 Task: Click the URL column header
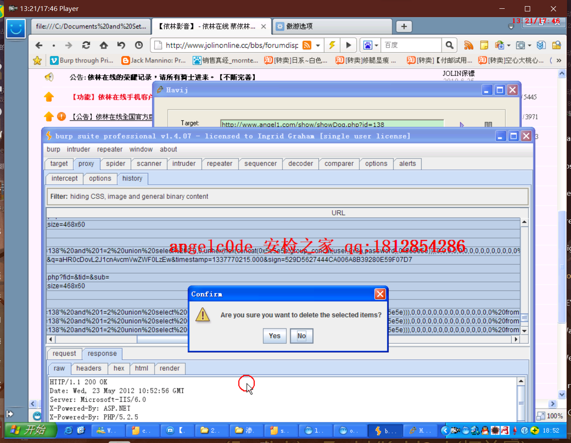[x=338, y=213]
